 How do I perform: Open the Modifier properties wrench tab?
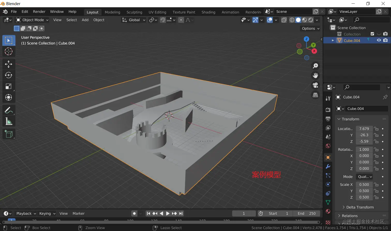(328, 166)
